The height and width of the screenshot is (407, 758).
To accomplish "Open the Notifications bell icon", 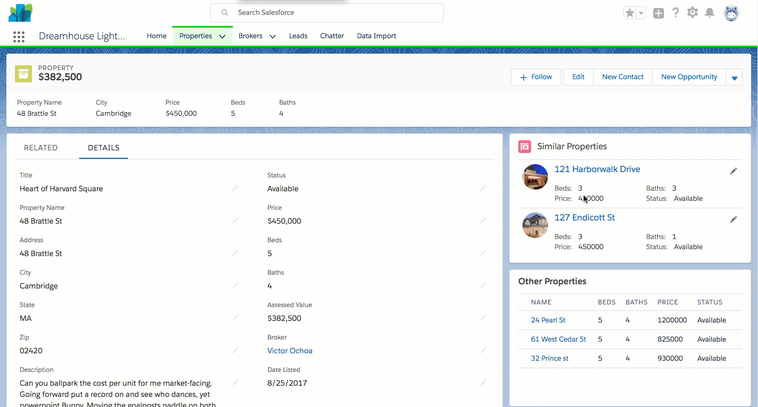I will tap(710, 13).
